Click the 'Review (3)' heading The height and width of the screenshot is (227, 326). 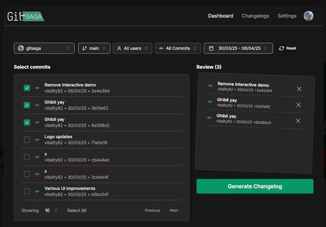(209, 67)
